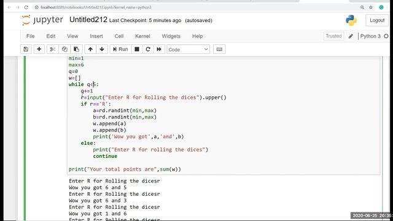Interrupt the kernel with the stop icon
The image size is (393, 221).
[137, 49]
